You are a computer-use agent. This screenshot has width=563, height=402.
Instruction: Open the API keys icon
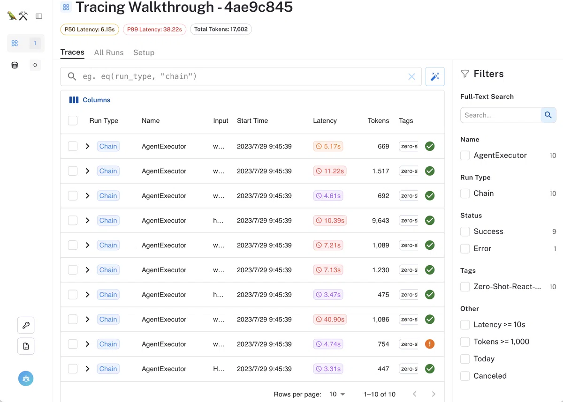tap(26, 325)
